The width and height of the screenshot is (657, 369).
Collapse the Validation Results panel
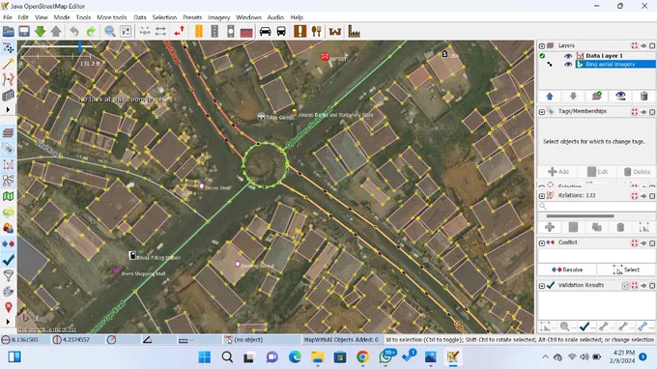click(542, 286)
